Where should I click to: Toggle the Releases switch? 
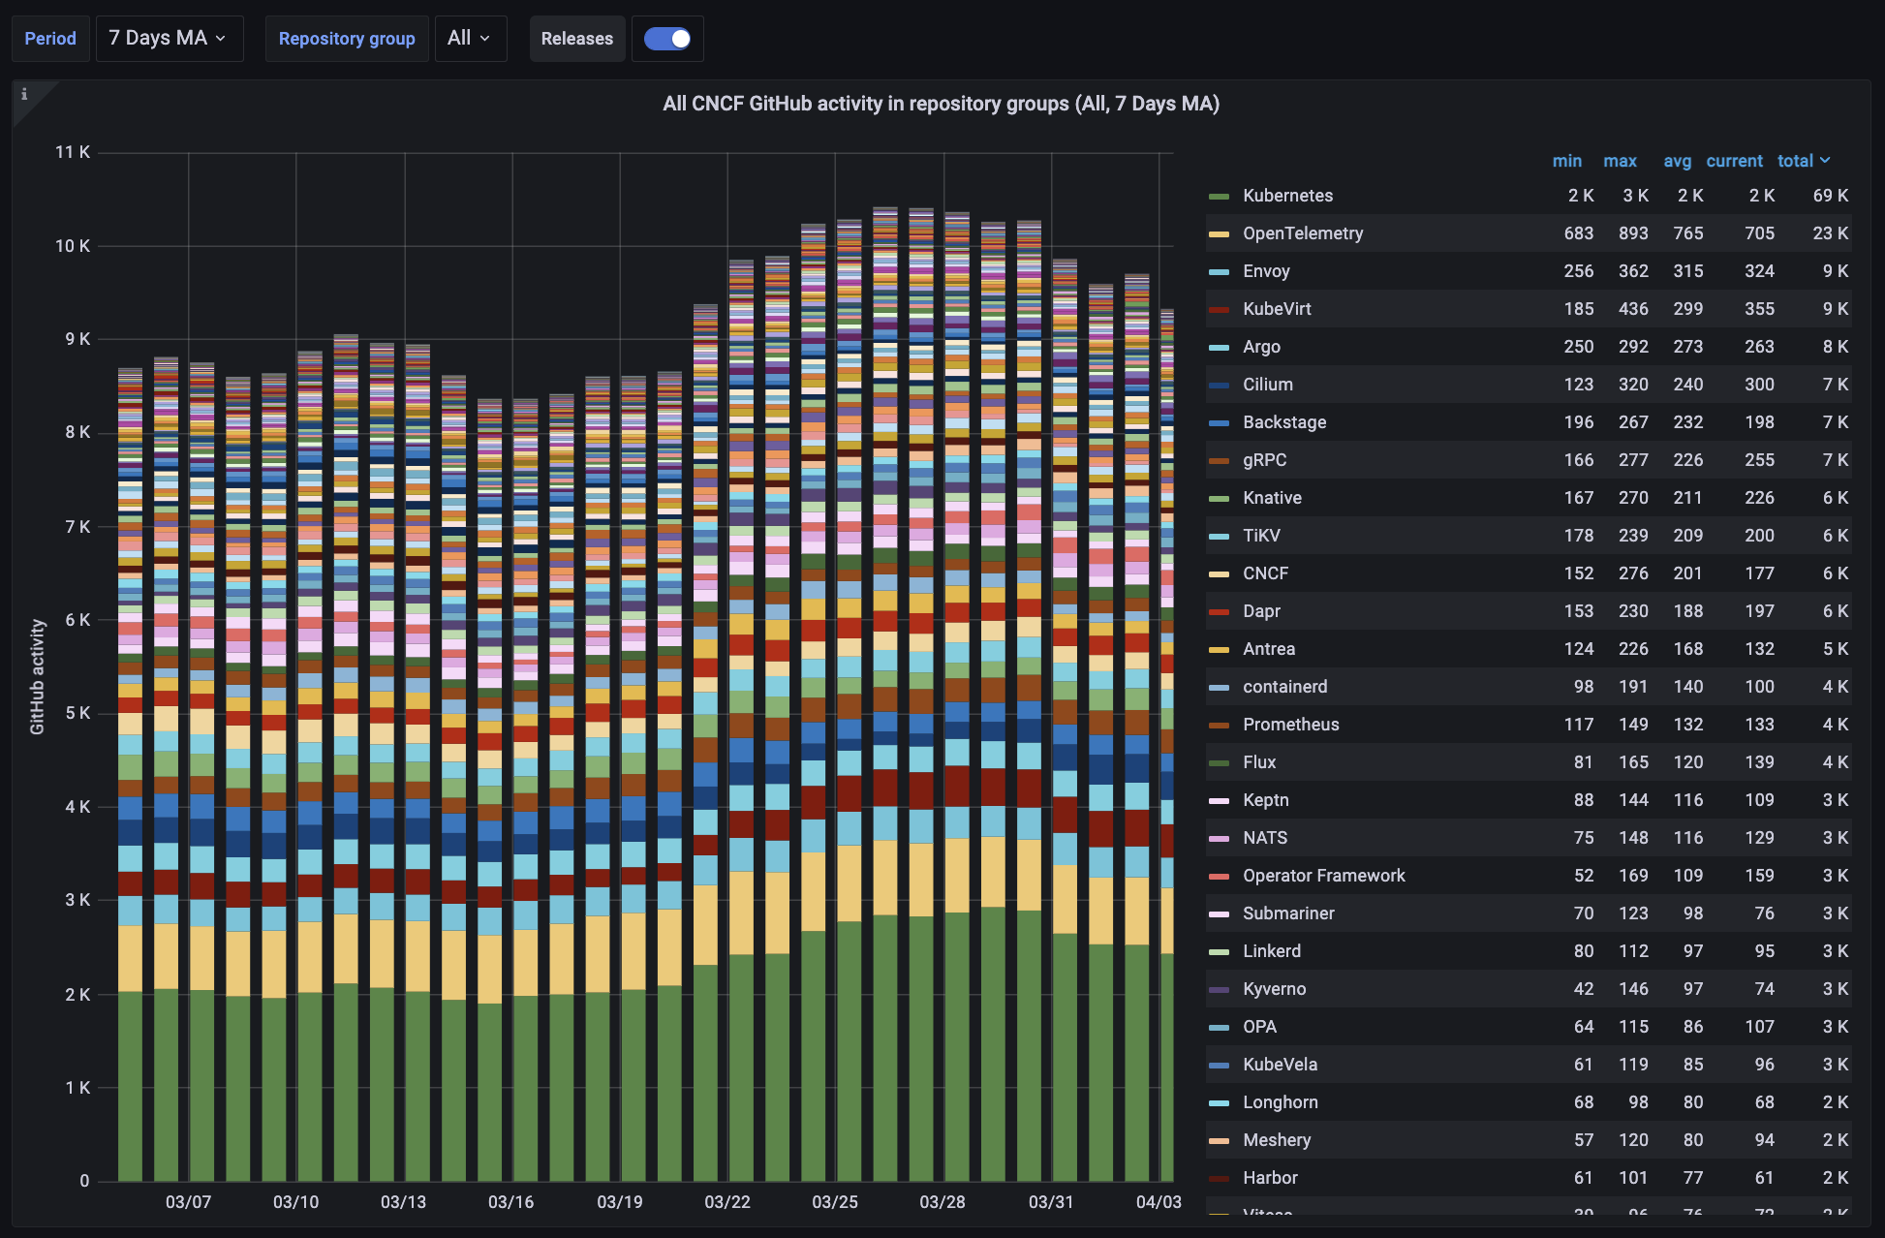[667, 39]
